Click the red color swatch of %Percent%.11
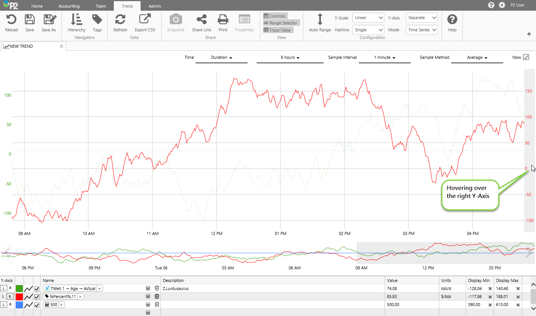Viewport: 536px width, 316px height. 19,297
